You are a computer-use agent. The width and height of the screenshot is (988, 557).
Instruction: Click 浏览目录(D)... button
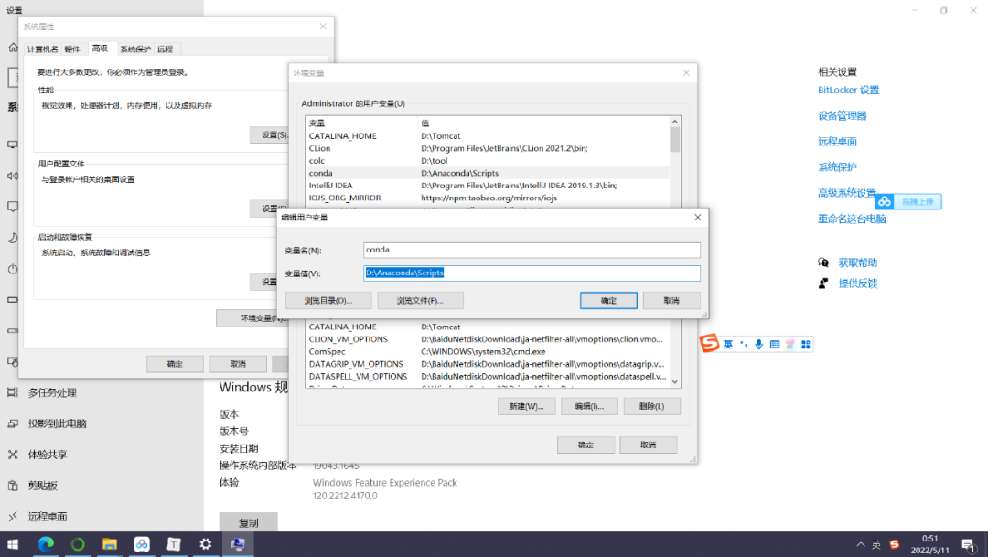[328, 301]
